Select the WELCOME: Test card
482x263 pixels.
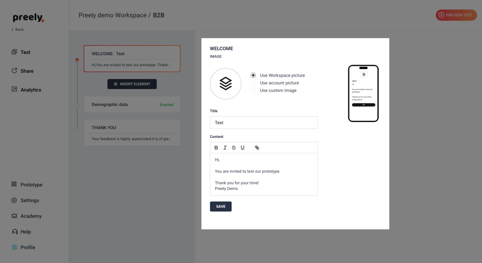coord(132,59)
